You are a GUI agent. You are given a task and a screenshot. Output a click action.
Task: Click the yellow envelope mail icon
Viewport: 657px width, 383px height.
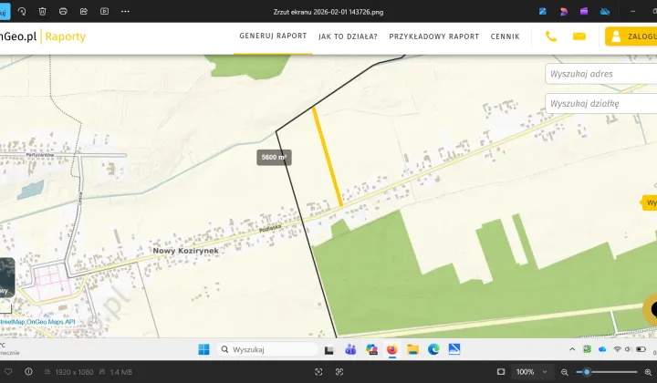click(579, 36)
